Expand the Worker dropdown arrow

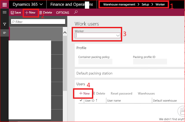point(118,36)
